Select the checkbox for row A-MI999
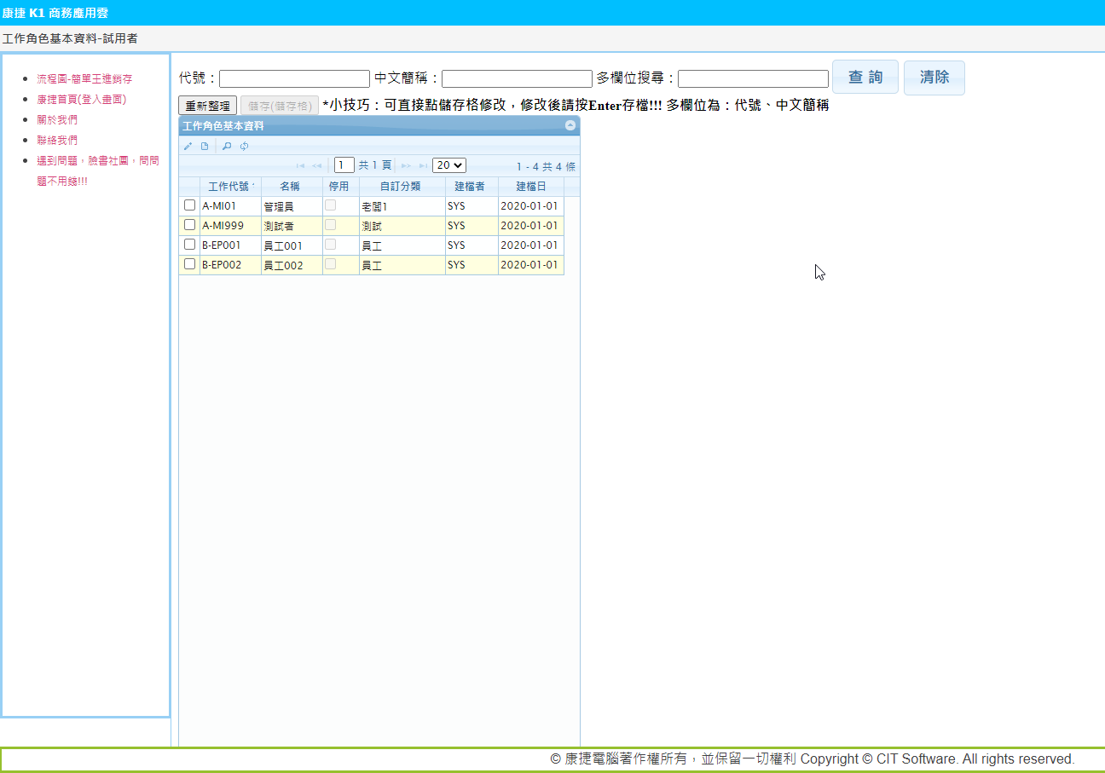 point(189,225)
